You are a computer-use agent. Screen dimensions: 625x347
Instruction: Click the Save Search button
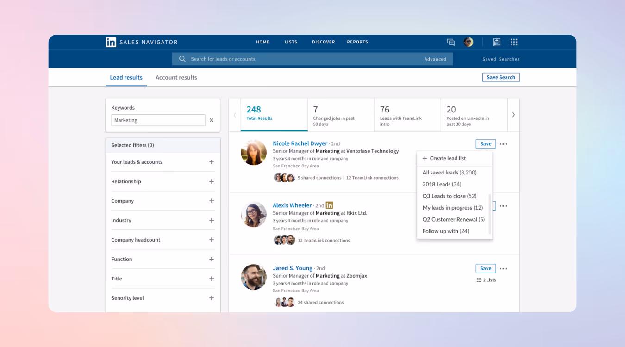(x=501, y=77)
